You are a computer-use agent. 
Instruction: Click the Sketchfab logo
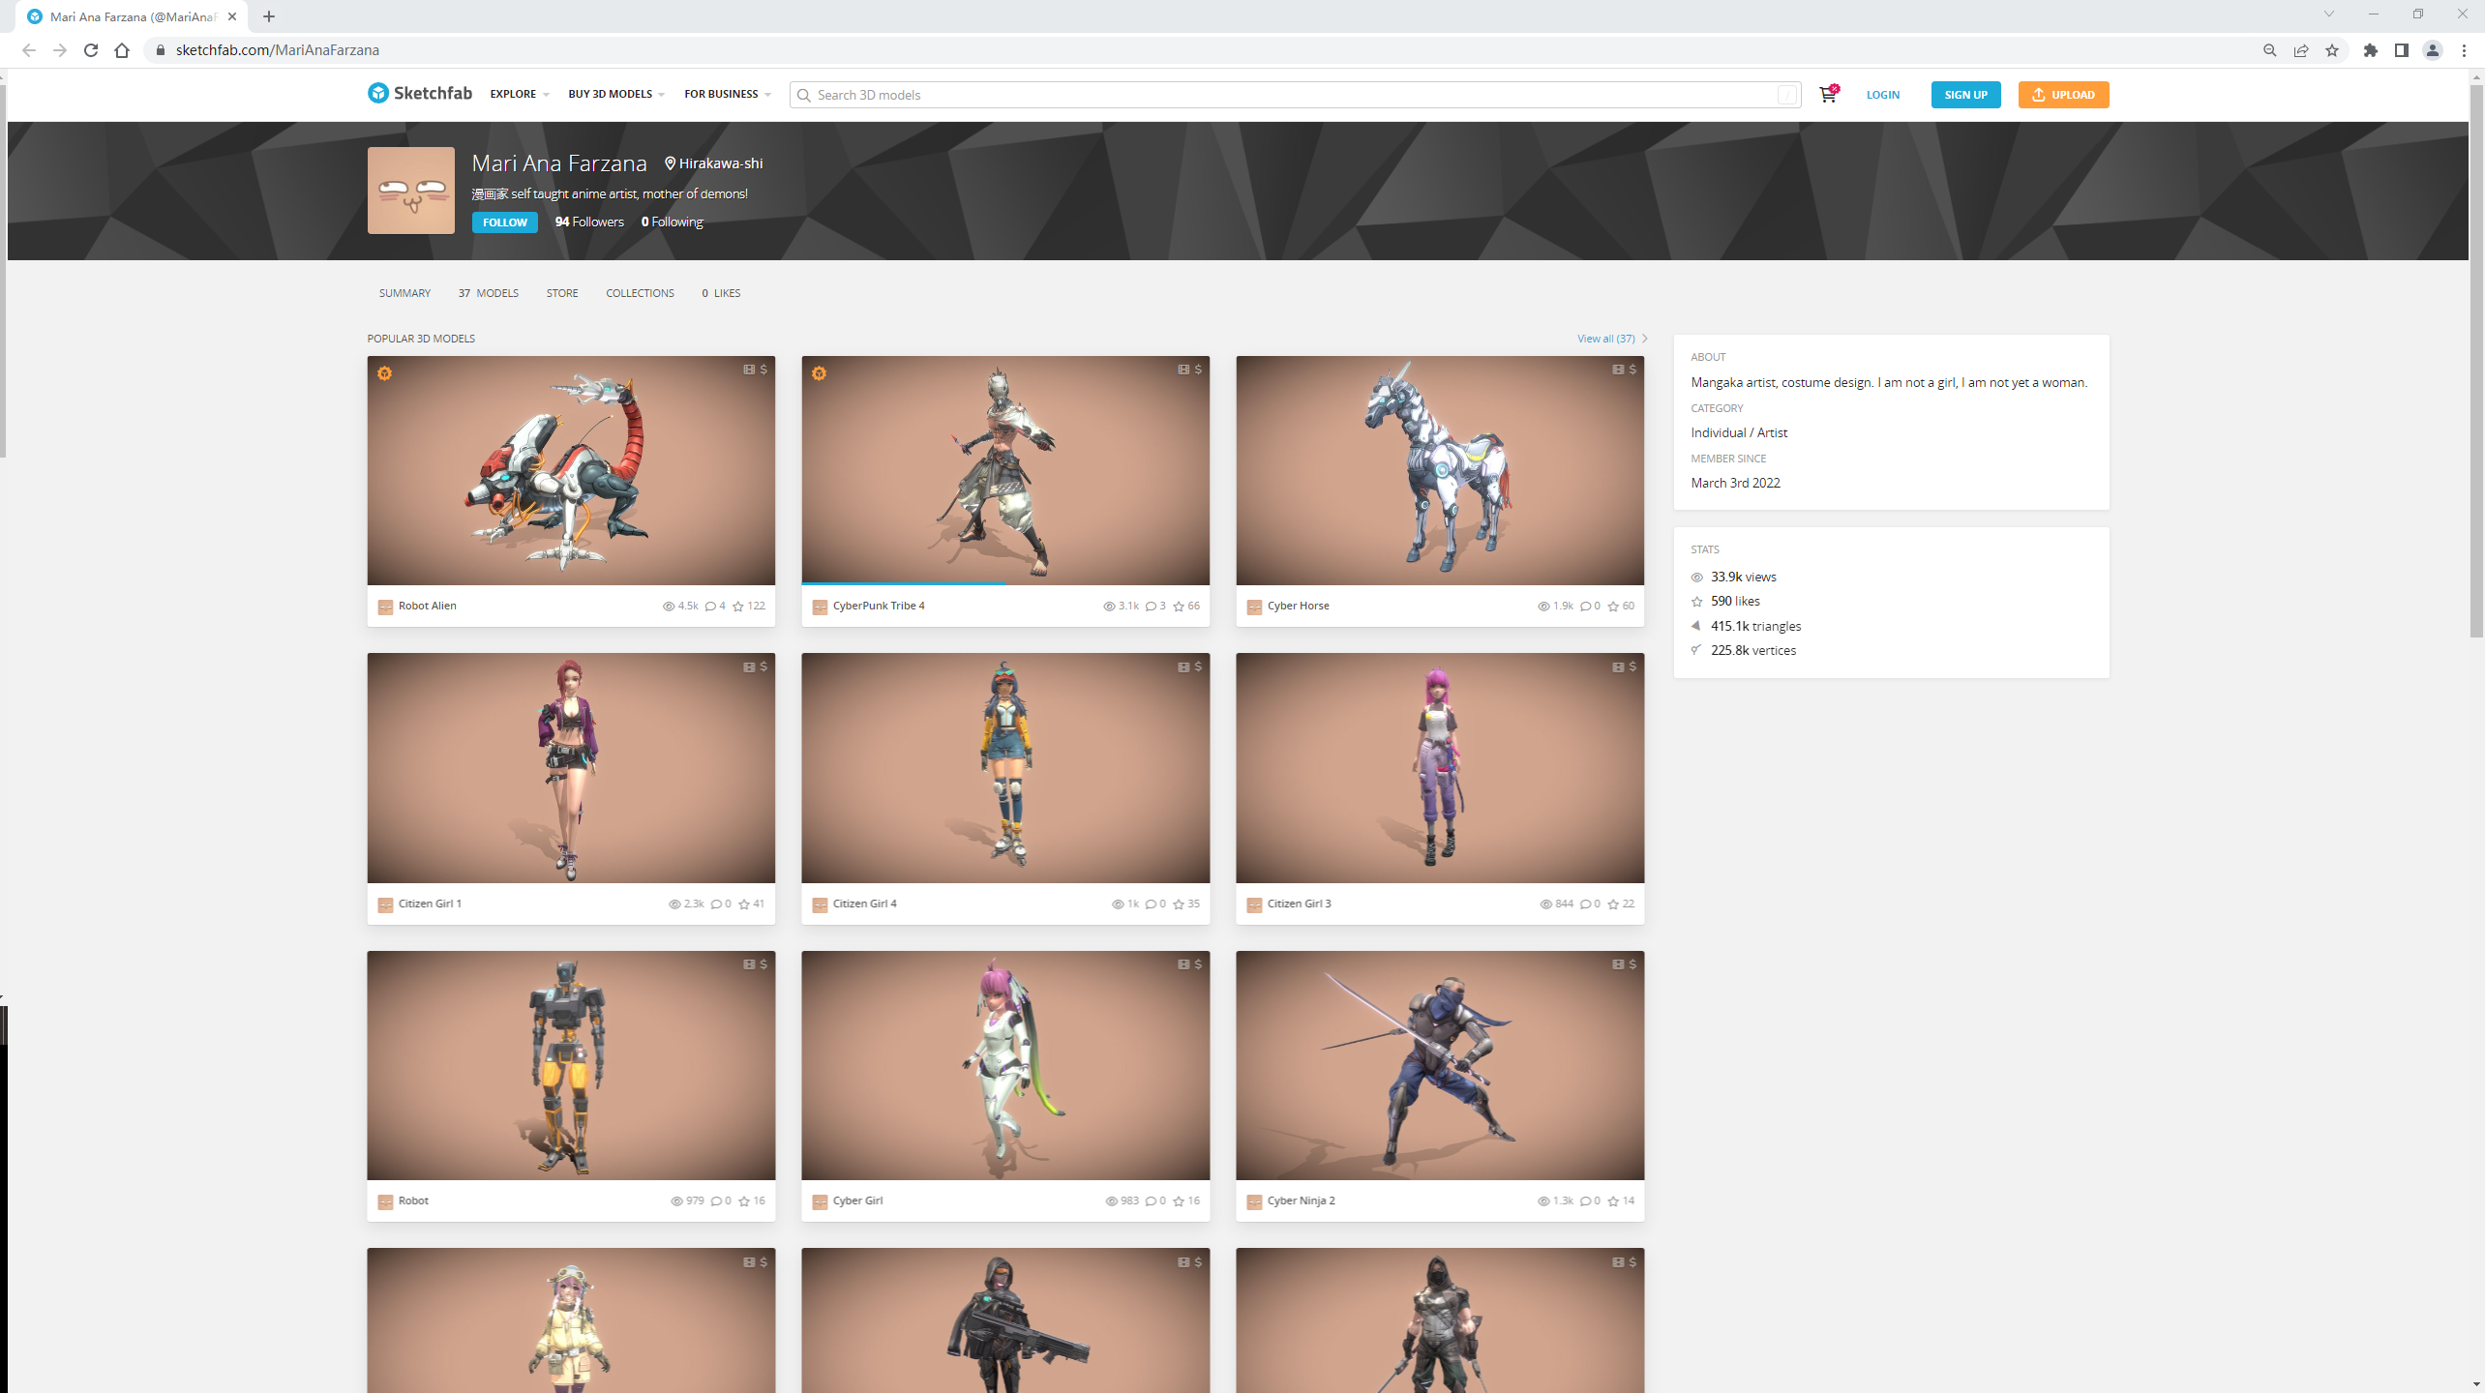point(420,93)
